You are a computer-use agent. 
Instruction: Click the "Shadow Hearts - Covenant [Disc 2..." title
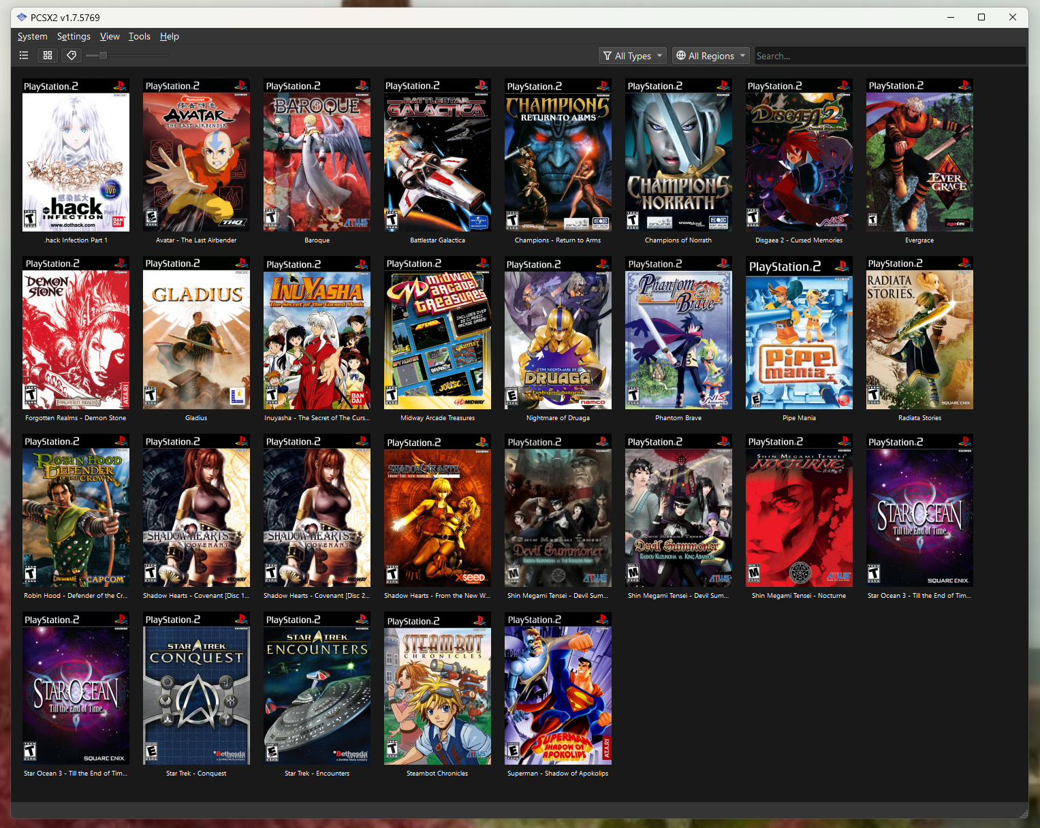pyautogui.click(x=317, y=596)
